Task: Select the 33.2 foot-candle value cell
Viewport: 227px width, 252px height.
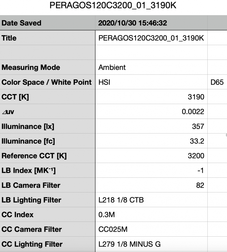Action: [151, 141]
